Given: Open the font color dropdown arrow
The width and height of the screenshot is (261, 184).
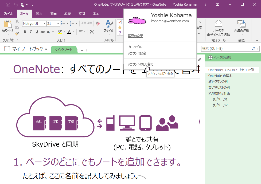Looking at the screenshot, I should pos(73,32).
